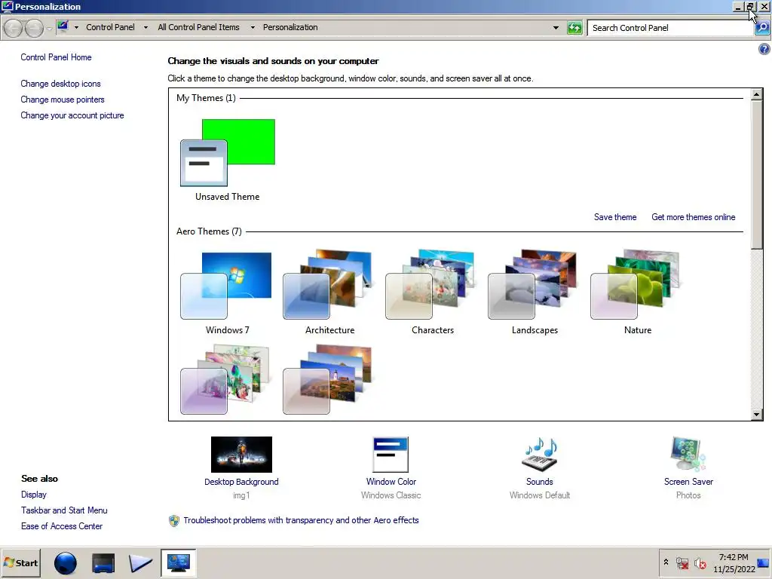Click the Personalization taskbar button
This screenshot has width=772, height=579.
click(x=178, y=562)
